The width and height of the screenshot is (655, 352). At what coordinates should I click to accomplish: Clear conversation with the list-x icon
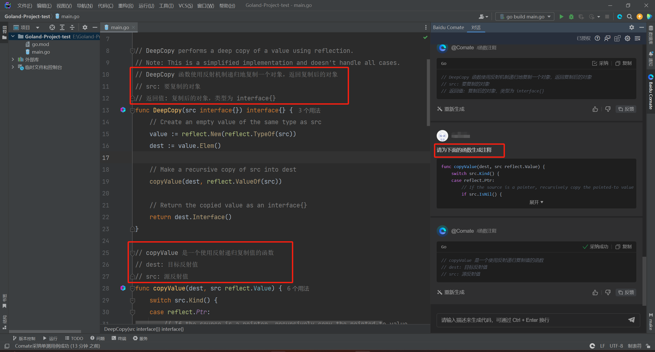click(x=638, y=38)
